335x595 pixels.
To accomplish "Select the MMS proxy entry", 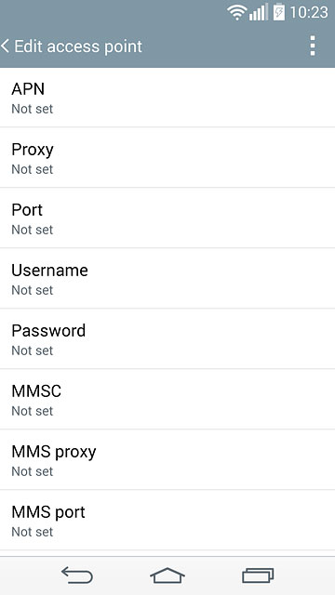I will [x=167, y=459].
